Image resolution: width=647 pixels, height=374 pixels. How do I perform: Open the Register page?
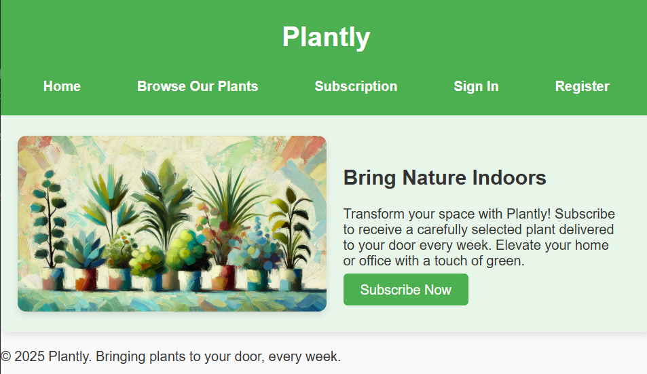pos(582,86)
